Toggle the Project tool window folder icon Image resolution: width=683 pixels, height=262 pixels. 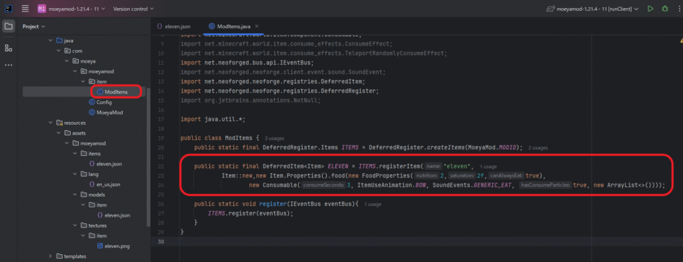coord(8,27)
